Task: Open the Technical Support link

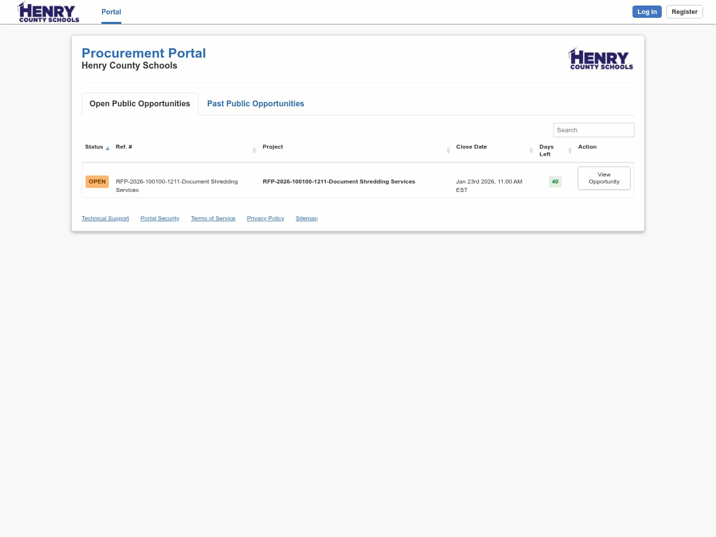Action: (x=105, y=218)
